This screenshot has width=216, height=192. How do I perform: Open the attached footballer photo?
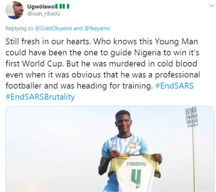coord(110,149)
